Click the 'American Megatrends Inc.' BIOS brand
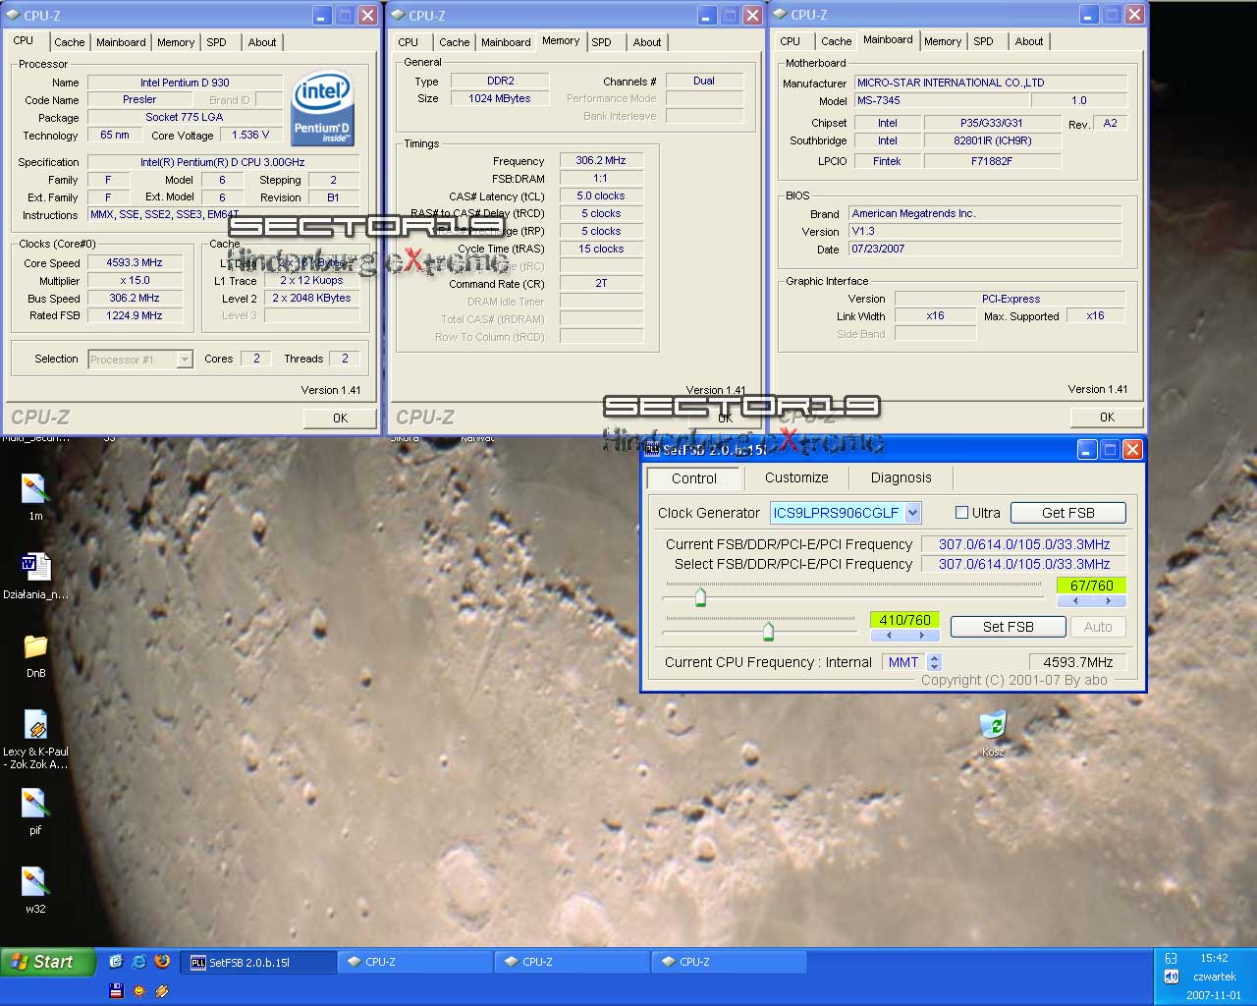The width and height of the screenshot is (1257, 1006). click(x=985, y=213)
